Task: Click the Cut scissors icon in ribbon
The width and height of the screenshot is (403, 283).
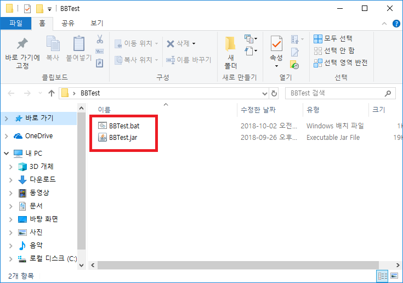Action: pyautogui.click(x=100, y=39)
